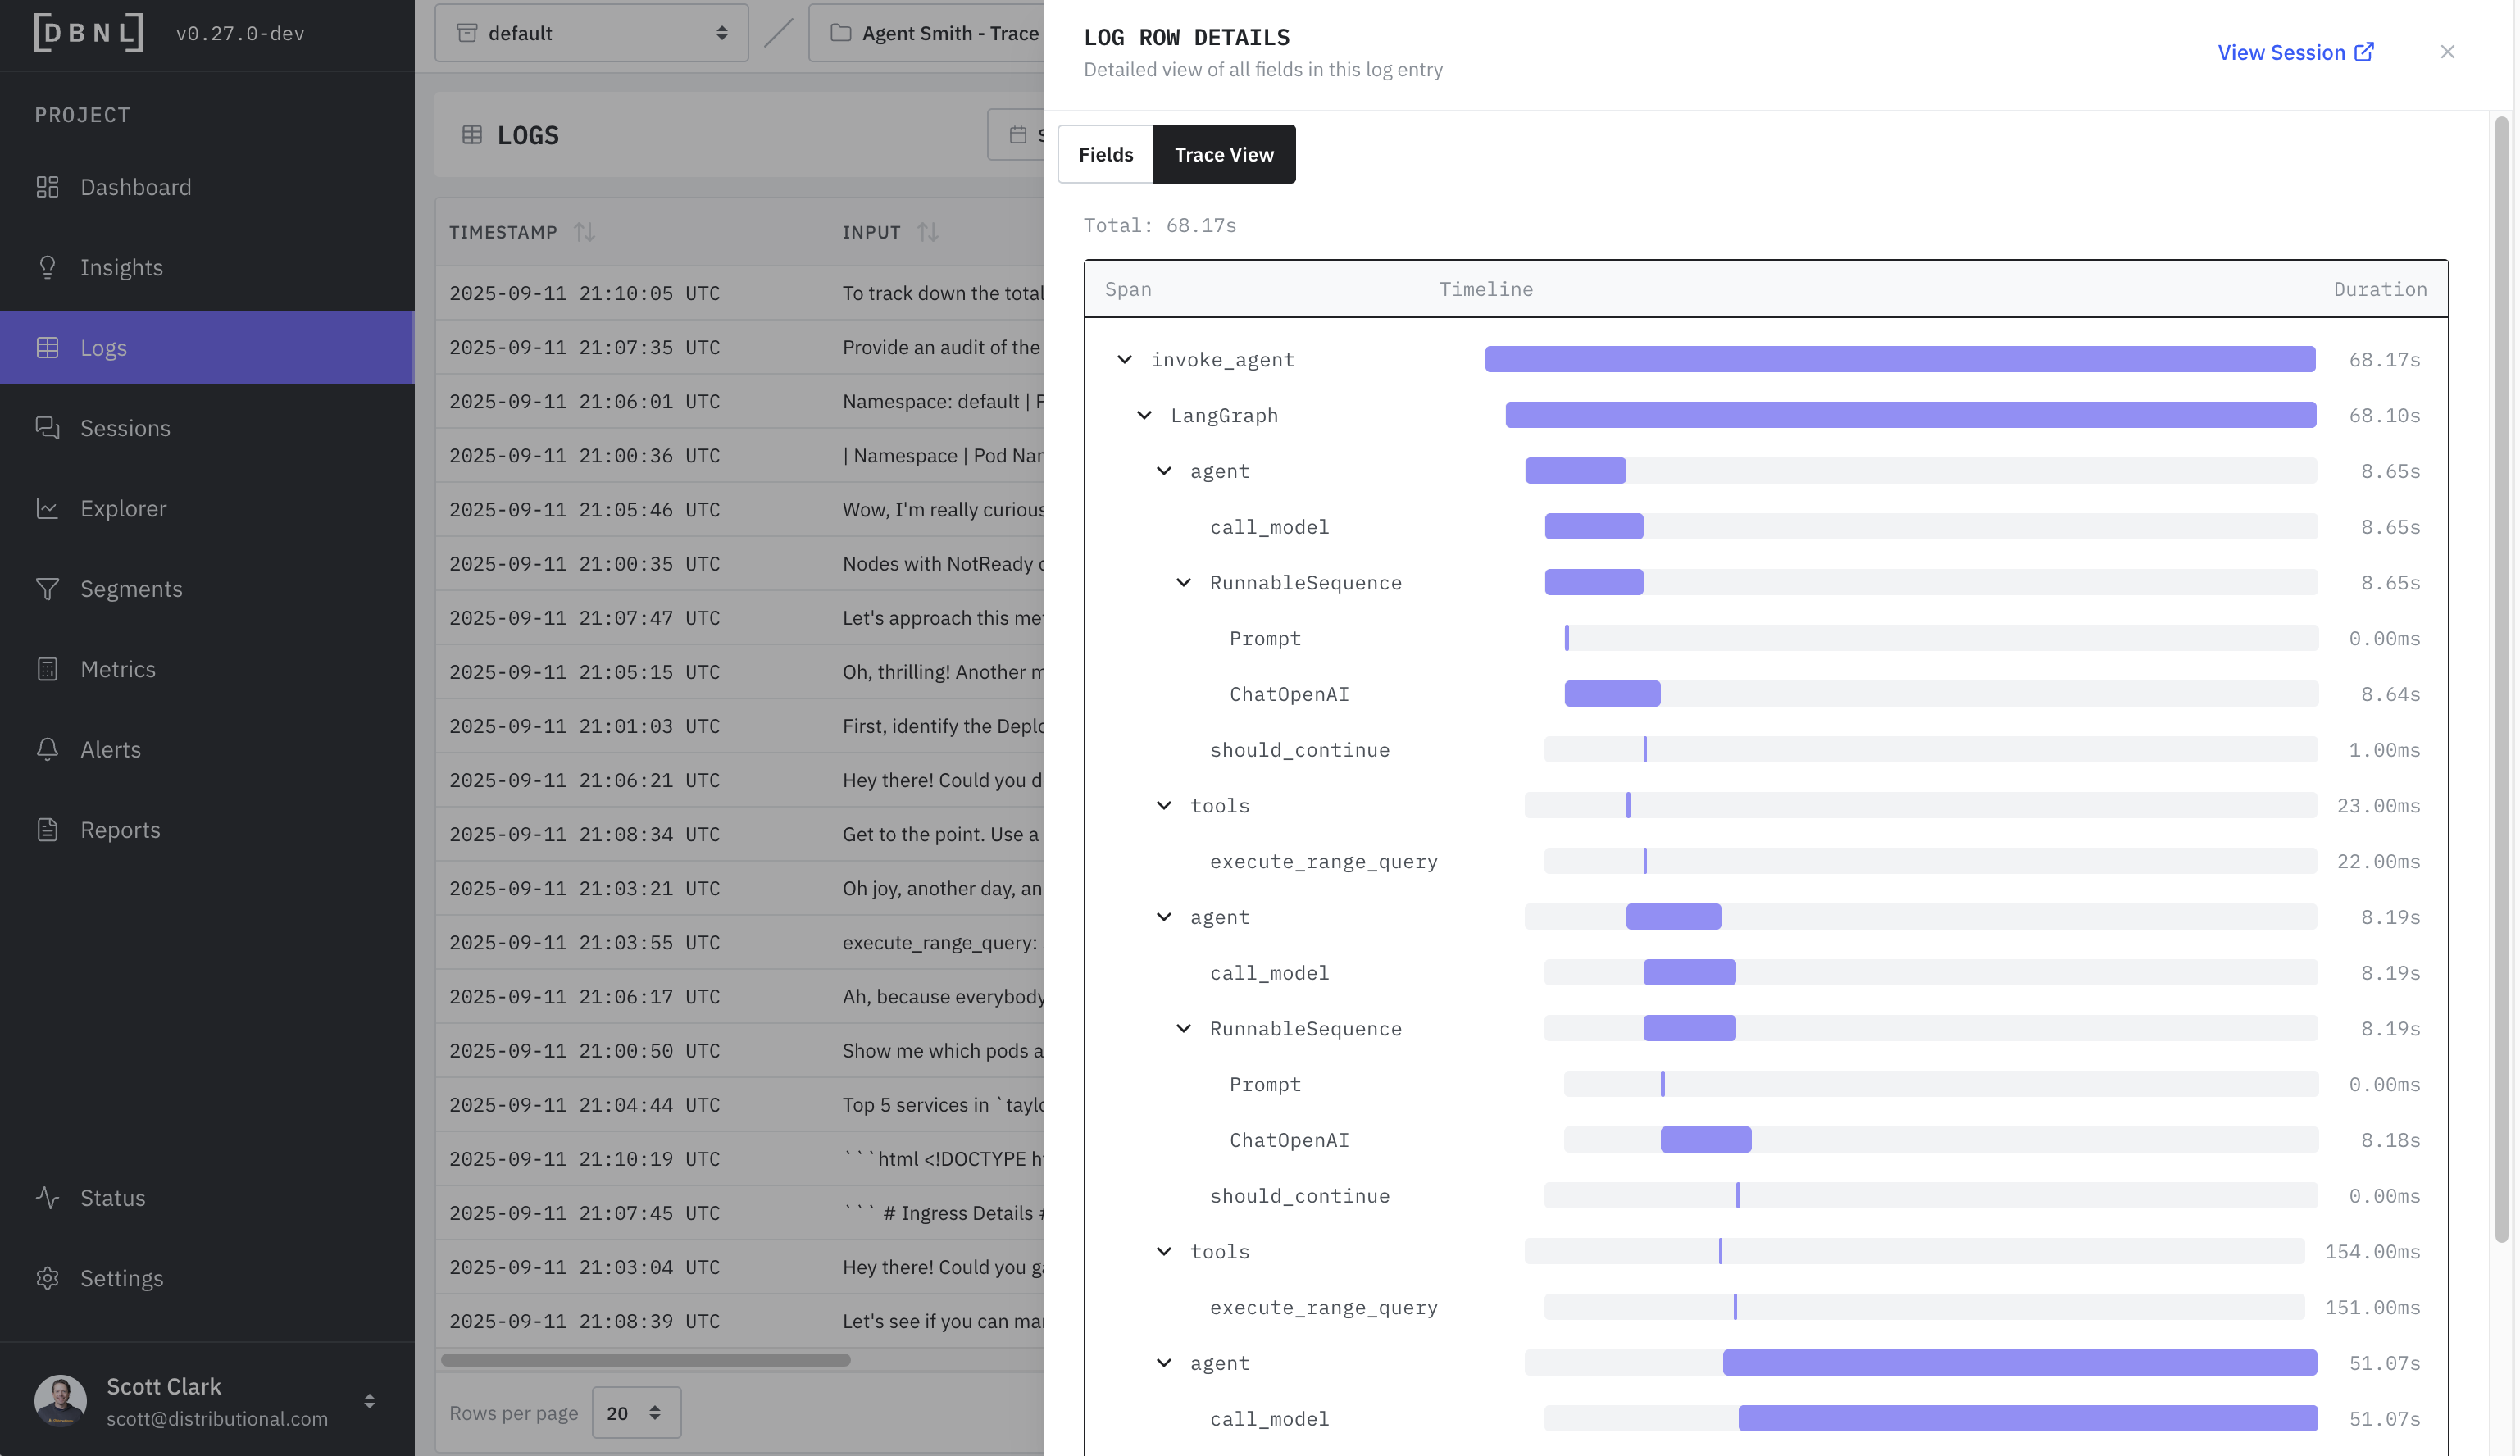2520x1456 pixels.
Task: Click the Reports document icon
Action: point(47,830)
